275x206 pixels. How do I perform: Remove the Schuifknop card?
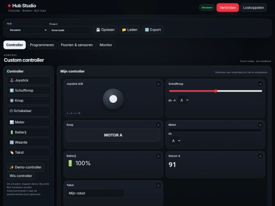click(x=260, y=84)
